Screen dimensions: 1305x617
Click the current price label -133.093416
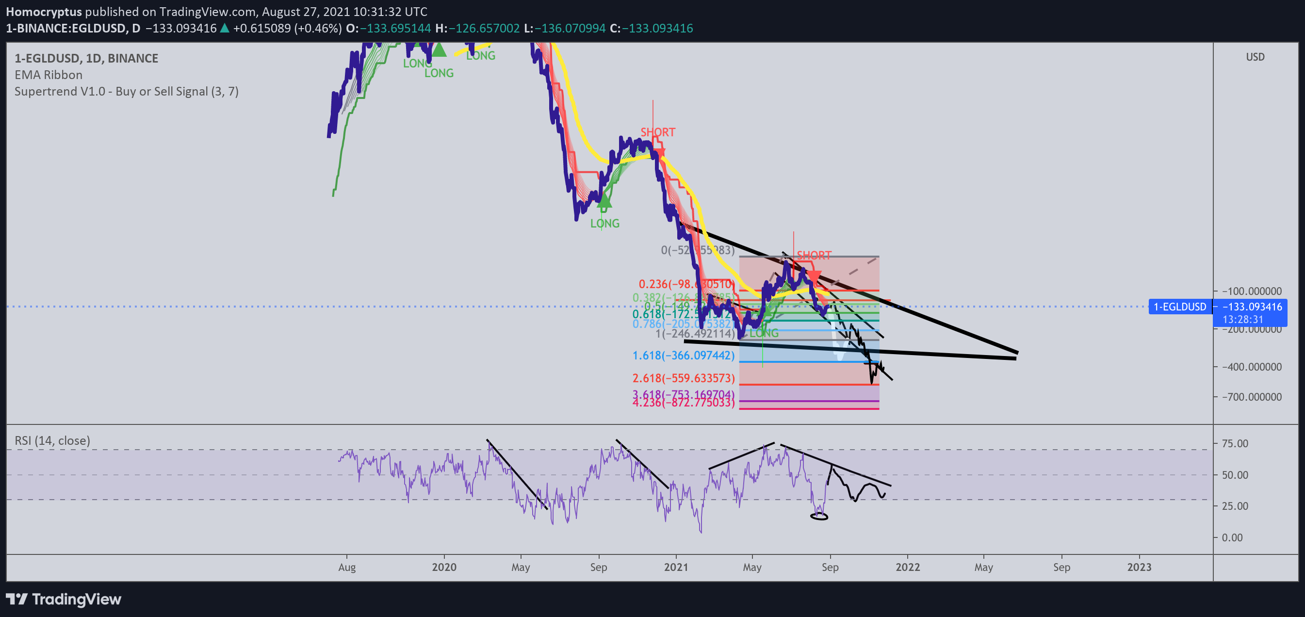click(1252, 307)
